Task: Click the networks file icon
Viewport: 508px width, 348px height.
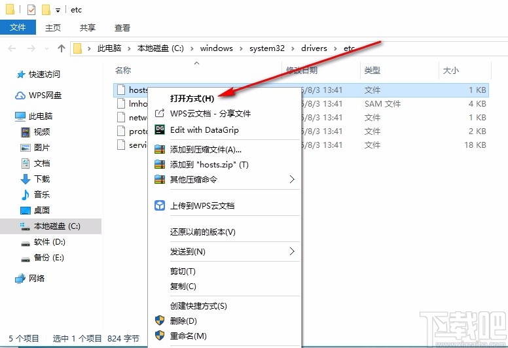Action: [x=121, y=117]
